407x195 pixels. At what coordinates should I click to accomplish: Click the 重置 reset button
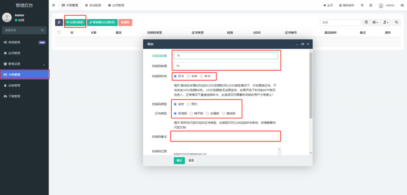pos(192,160)
